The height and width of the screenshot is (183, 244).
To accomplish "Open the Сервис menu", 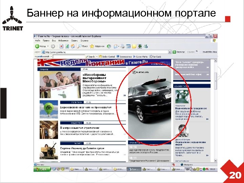I will (74, 41).
